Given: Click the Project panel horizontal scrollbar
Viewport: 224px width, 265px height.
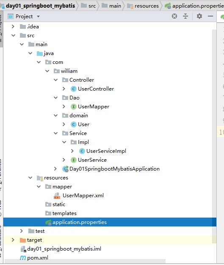Looking at the screenshot, I should point(85,261).
